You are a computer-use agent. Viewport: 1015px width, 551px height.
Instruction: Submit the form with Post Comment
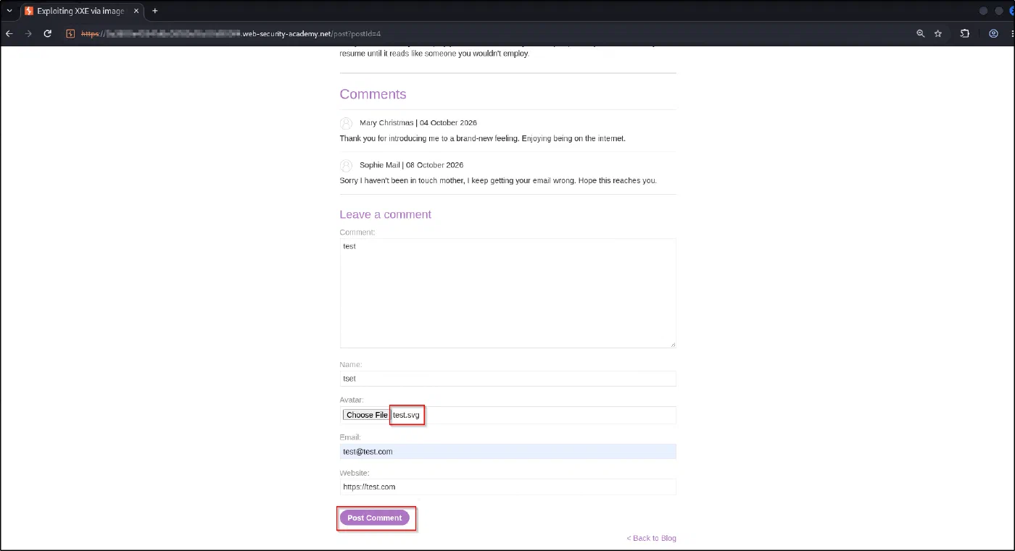(375, 518)
